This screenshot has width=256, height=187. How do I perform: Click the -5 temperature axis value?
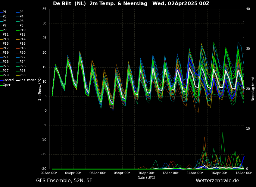45,125
